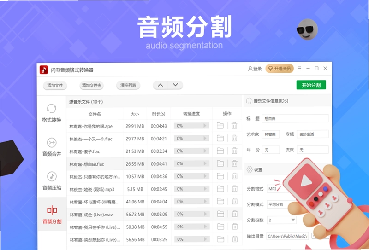Open folder for 林宥嘉-我只在乎你 (Live) row
This screenshot has height=250, width=369.
pos(220,227)
